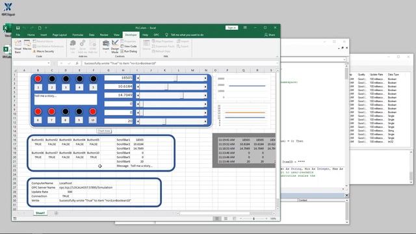Screen dimensions: 416x234
Task: Click Record Macro in the Code group
Action: [43, 42]
